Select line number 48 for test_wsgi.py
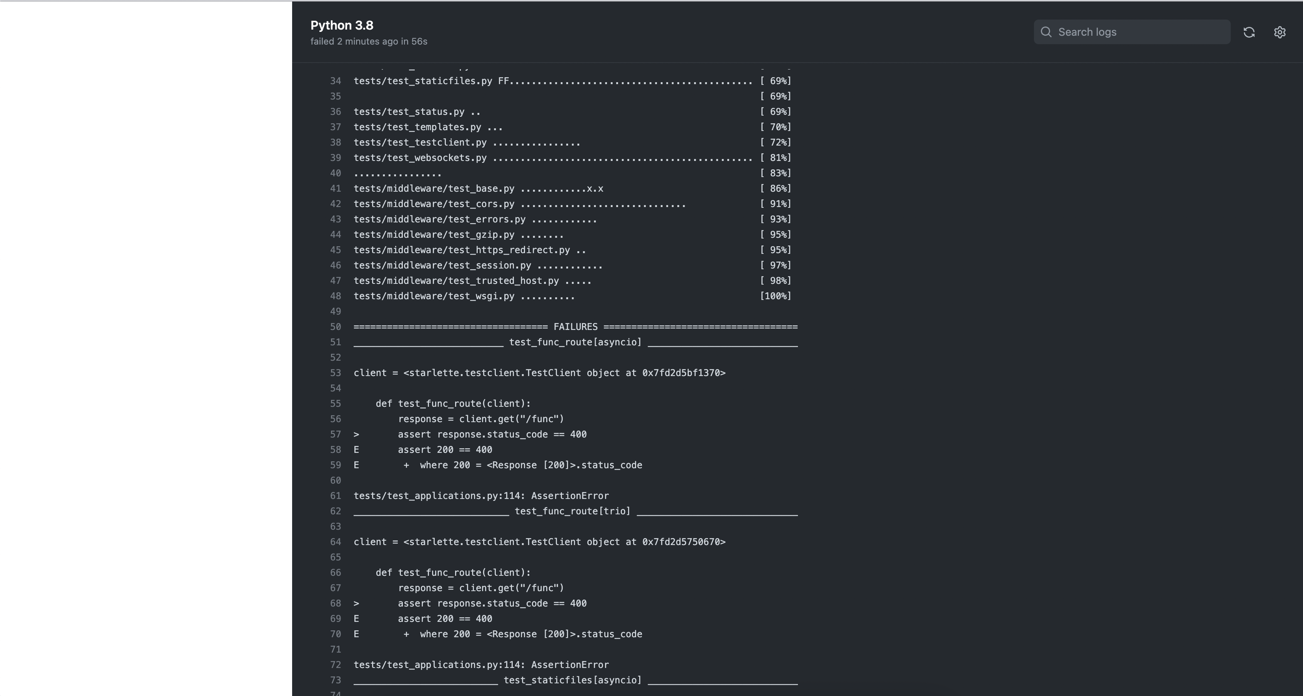This screenshot has width=1303, height=696. [336, 296]
